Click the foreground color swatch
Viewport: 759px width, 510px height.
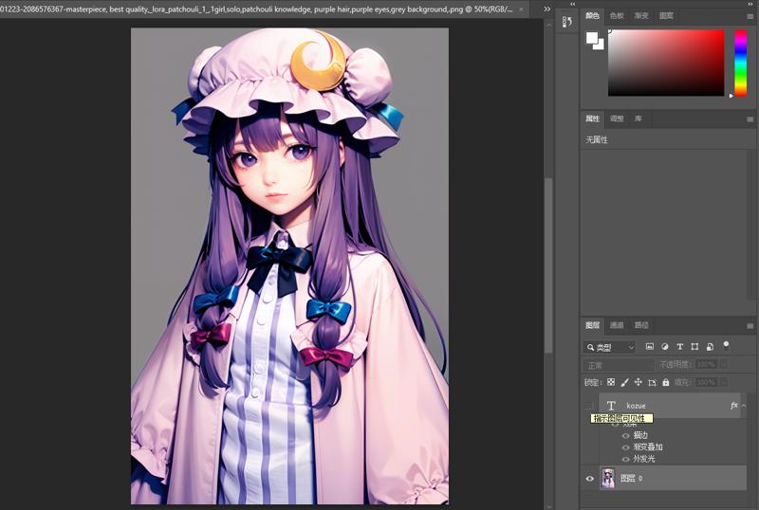[591, 38]
